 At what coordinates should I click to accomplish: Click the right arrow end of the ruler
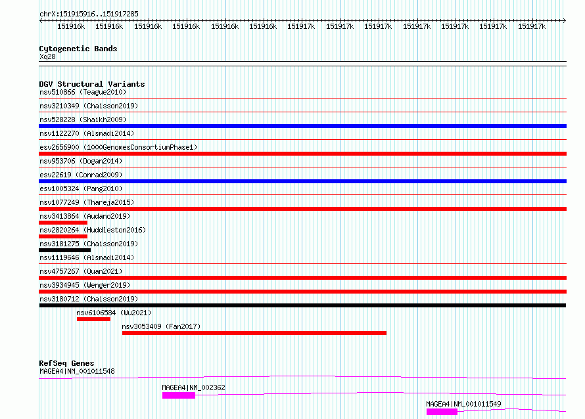pyautogui.click(x=564, y=21)
